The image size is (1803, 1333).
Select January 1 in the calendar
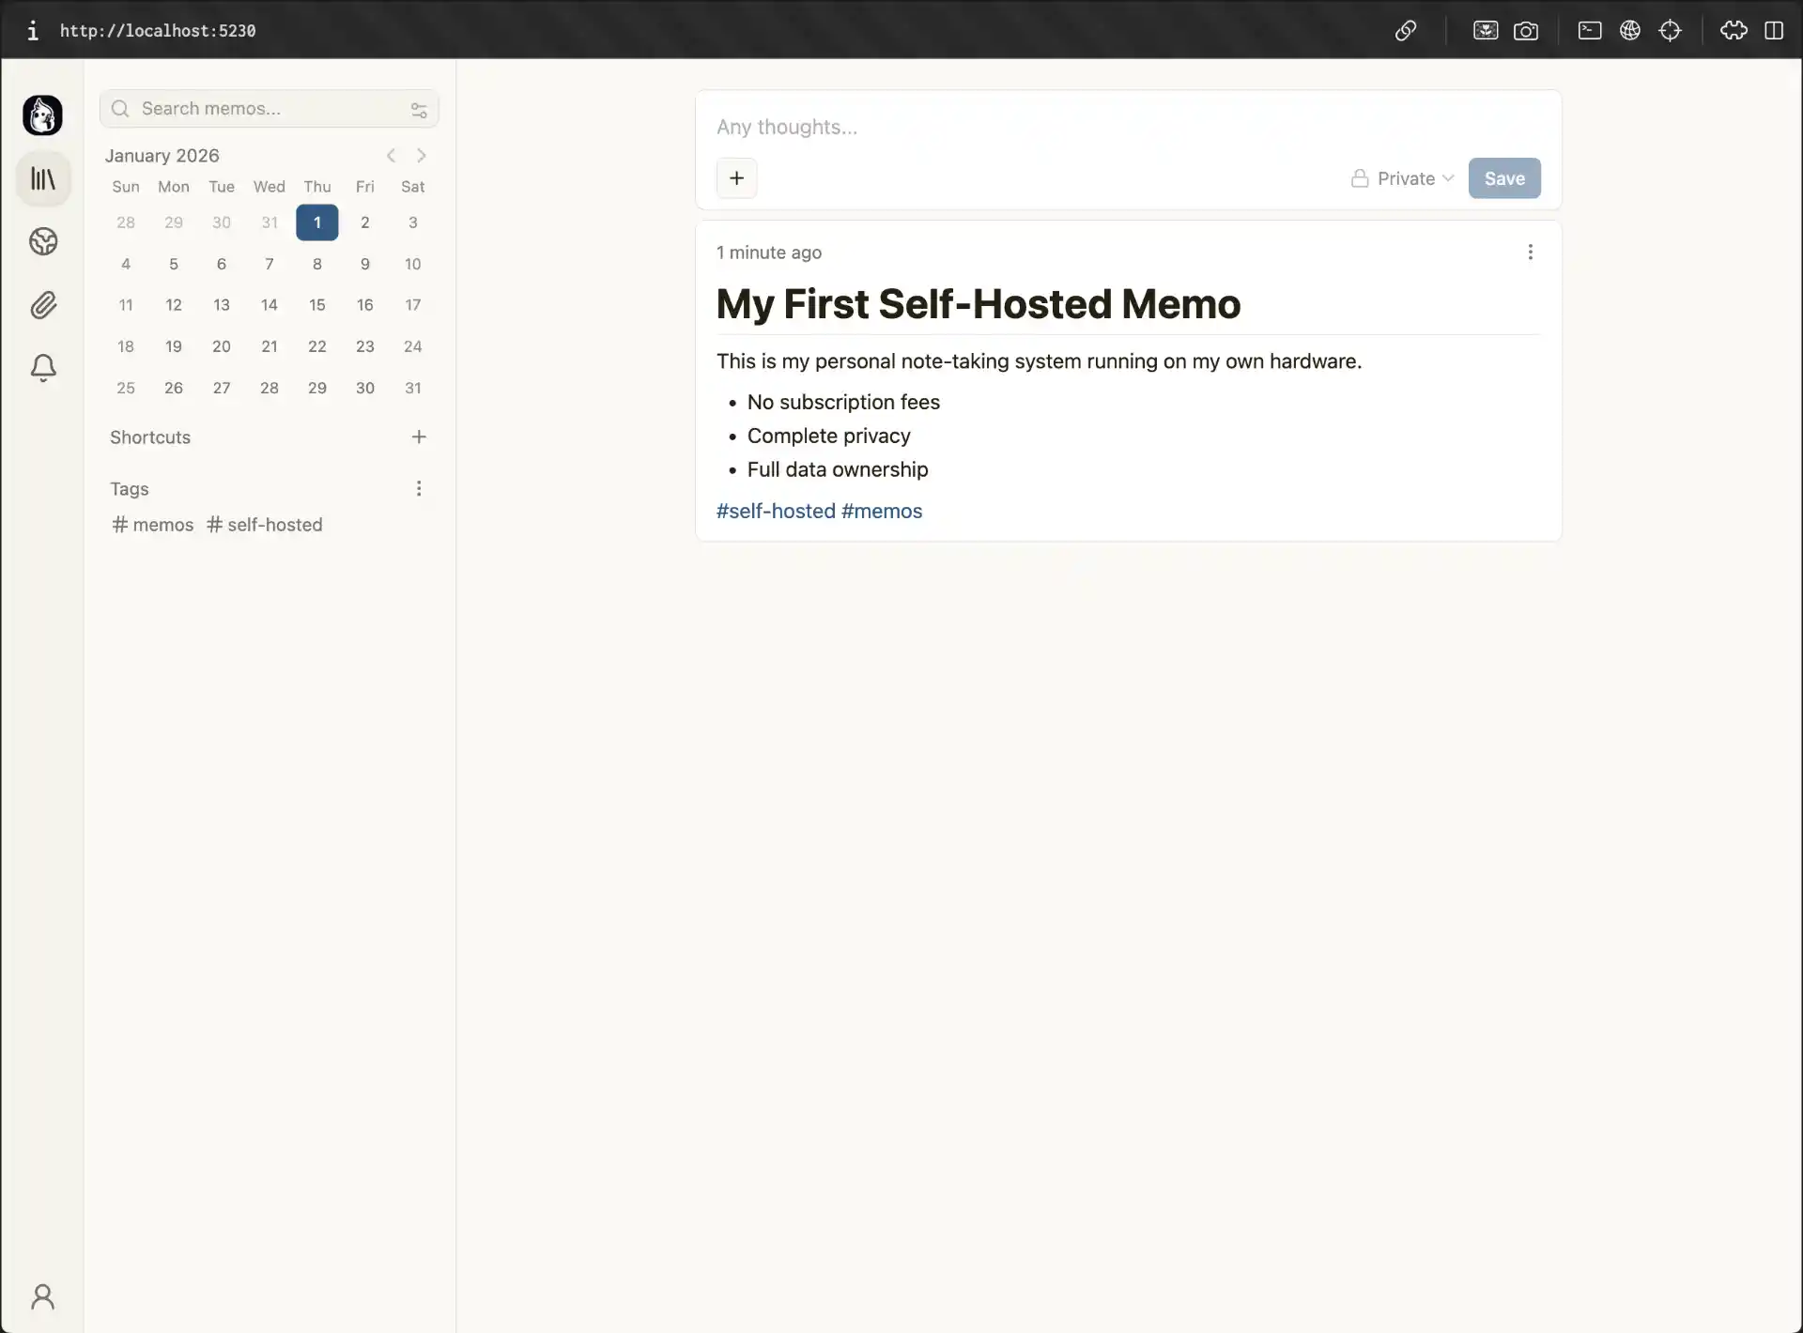tap(317, 222)
